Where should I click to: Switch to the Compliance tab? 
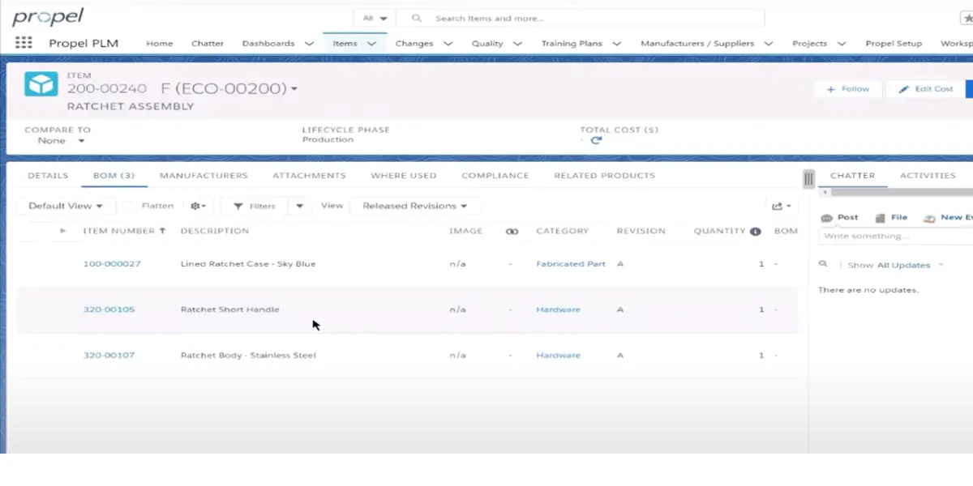pos(495,176)
